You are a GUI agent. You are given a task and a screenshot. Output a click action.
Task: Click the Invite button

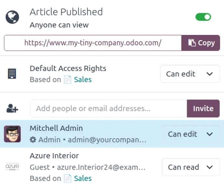point(203,108)
